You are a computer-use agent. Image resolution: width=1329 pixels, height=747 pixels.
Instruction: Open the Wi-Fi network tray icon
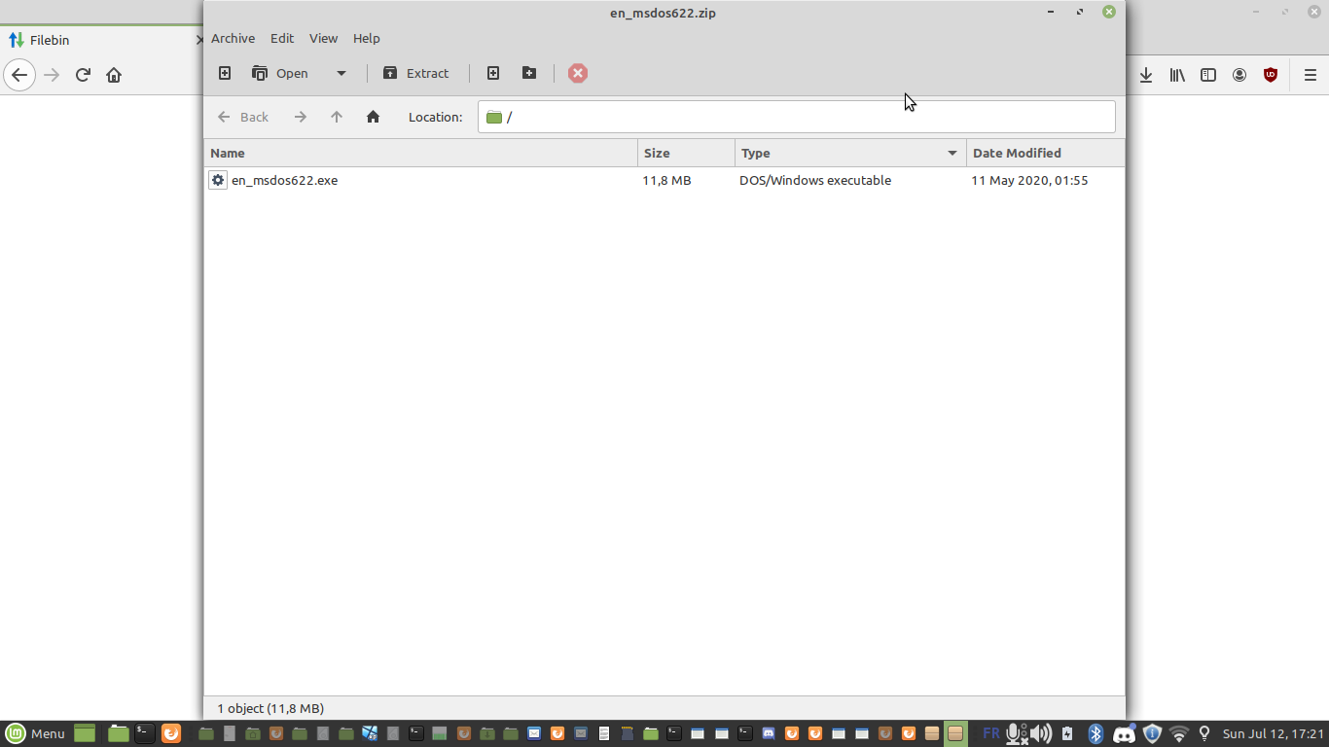tap(1179, 733)
